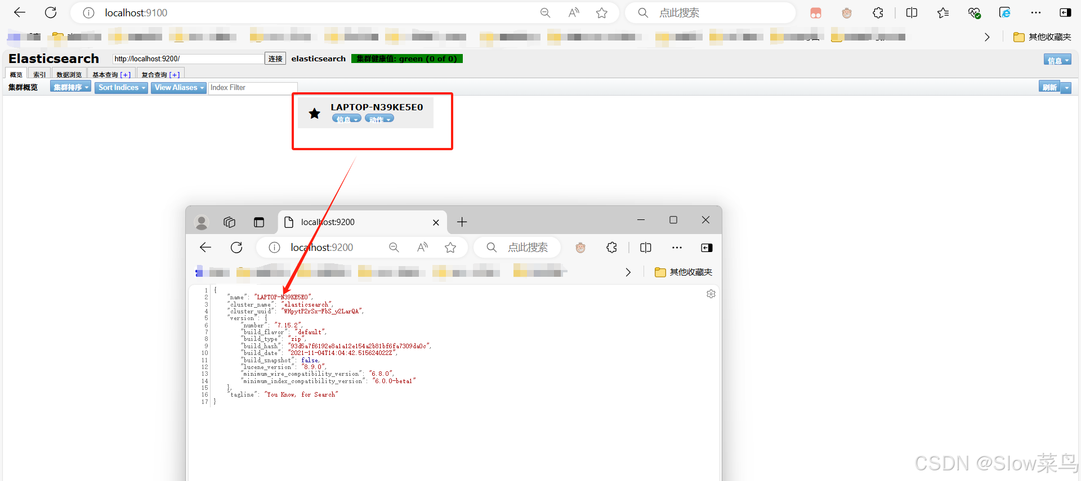The width and height of the screenshot is (1081, 481).
Task: Open the 集群排序 dropdown
Action: [x=71, y=87]
